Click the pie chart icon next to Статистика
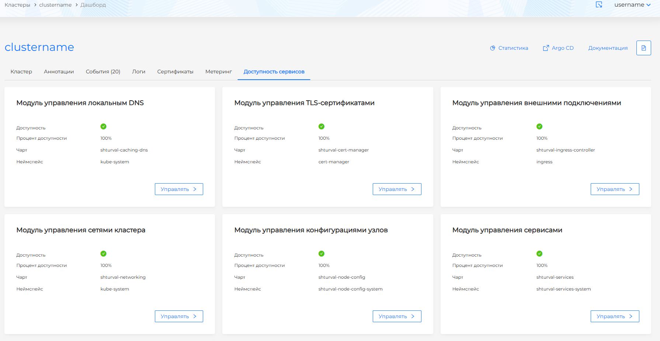660x341 pixels. pos(493,48)
